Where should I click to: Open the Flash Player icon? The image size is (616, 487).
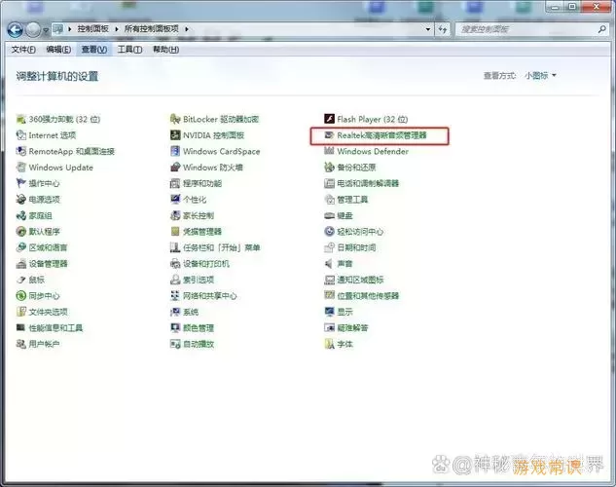point(329,119)
